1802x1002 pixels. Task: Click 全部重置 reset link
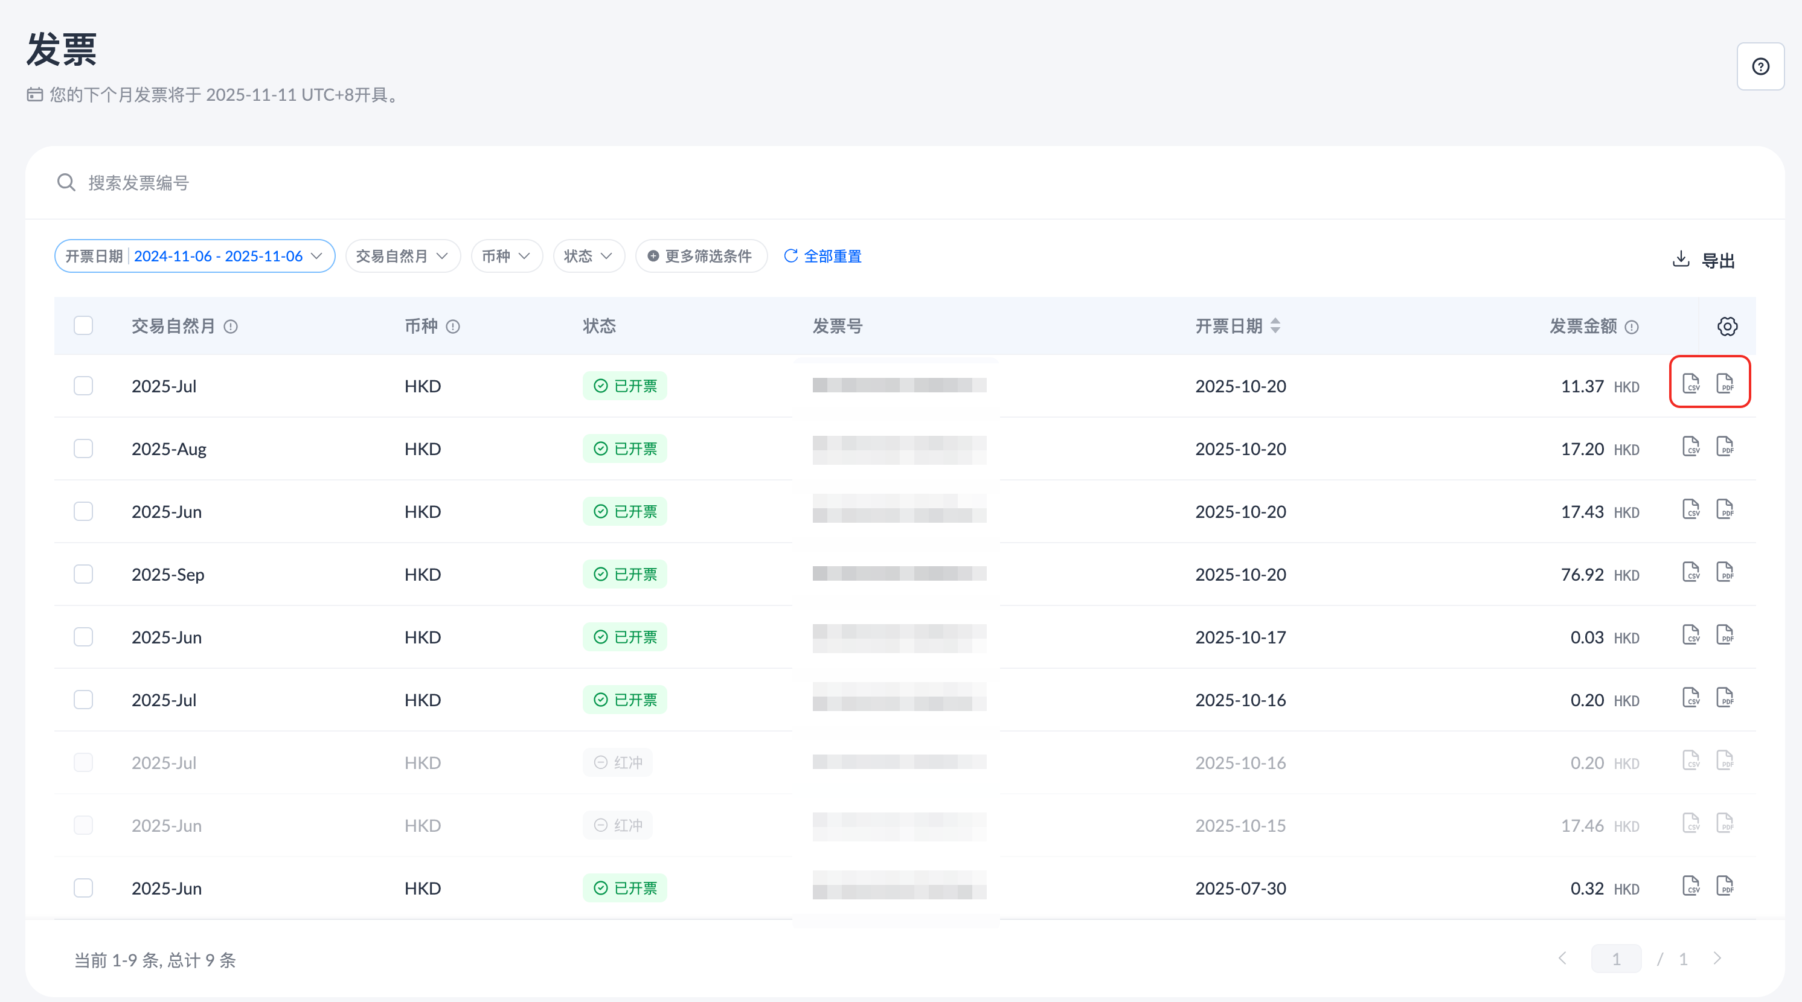point(822,256)
